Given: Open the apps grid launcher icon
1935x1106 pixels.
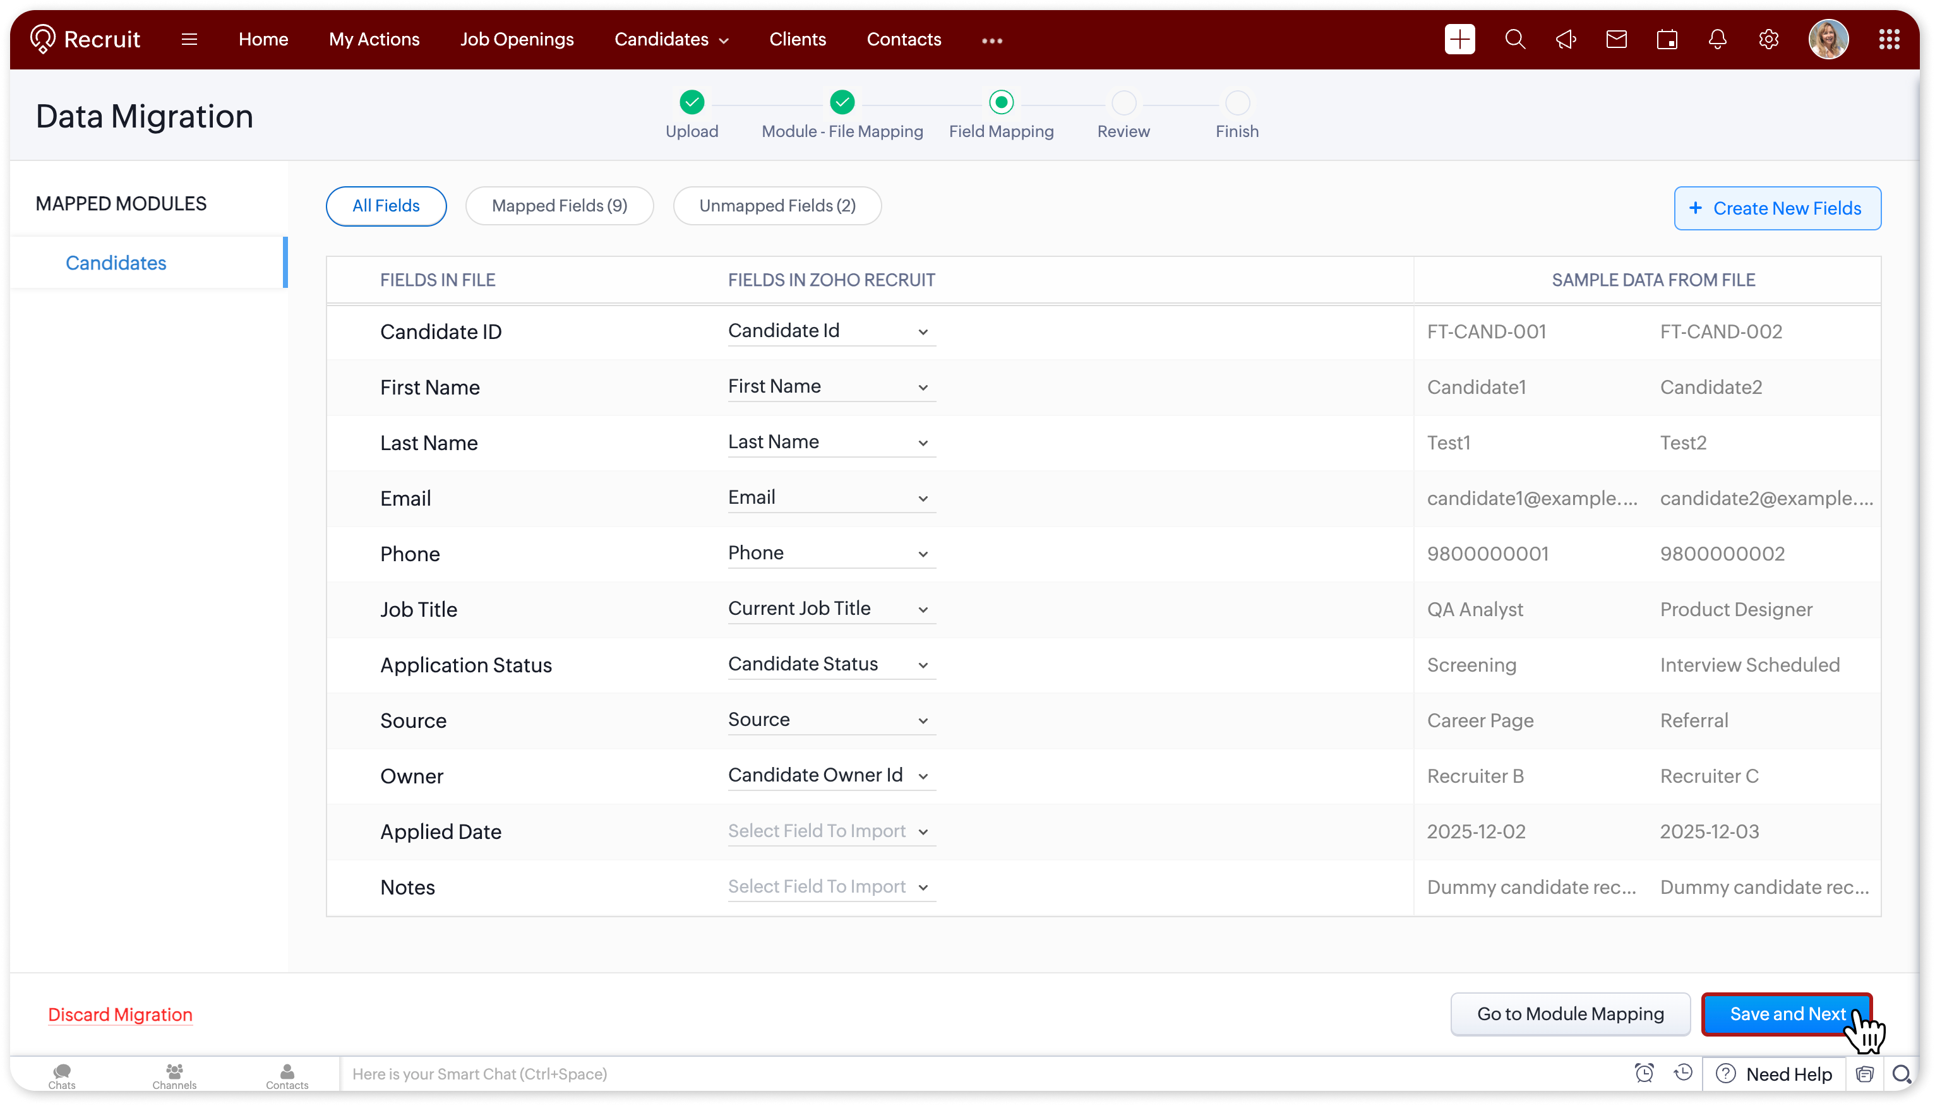Looking at the screenshot, I should point(1889,40).
